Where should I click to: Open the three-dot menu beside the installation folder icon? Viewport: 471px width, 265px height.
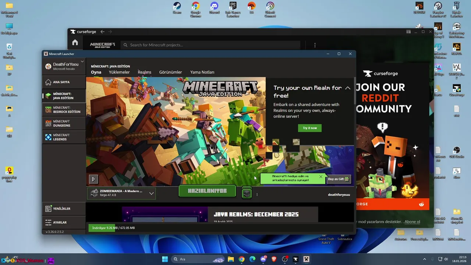(257, 194)
